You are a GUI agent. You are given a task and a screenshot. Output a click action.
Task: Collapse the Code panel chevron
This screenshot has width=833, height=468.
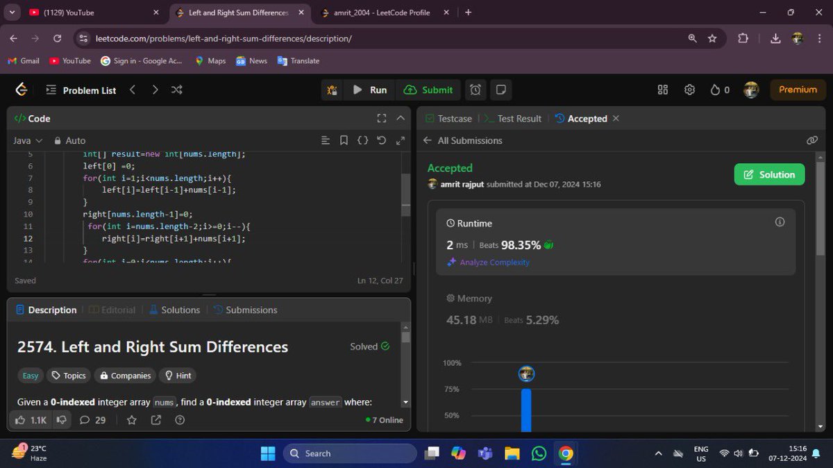401,119
